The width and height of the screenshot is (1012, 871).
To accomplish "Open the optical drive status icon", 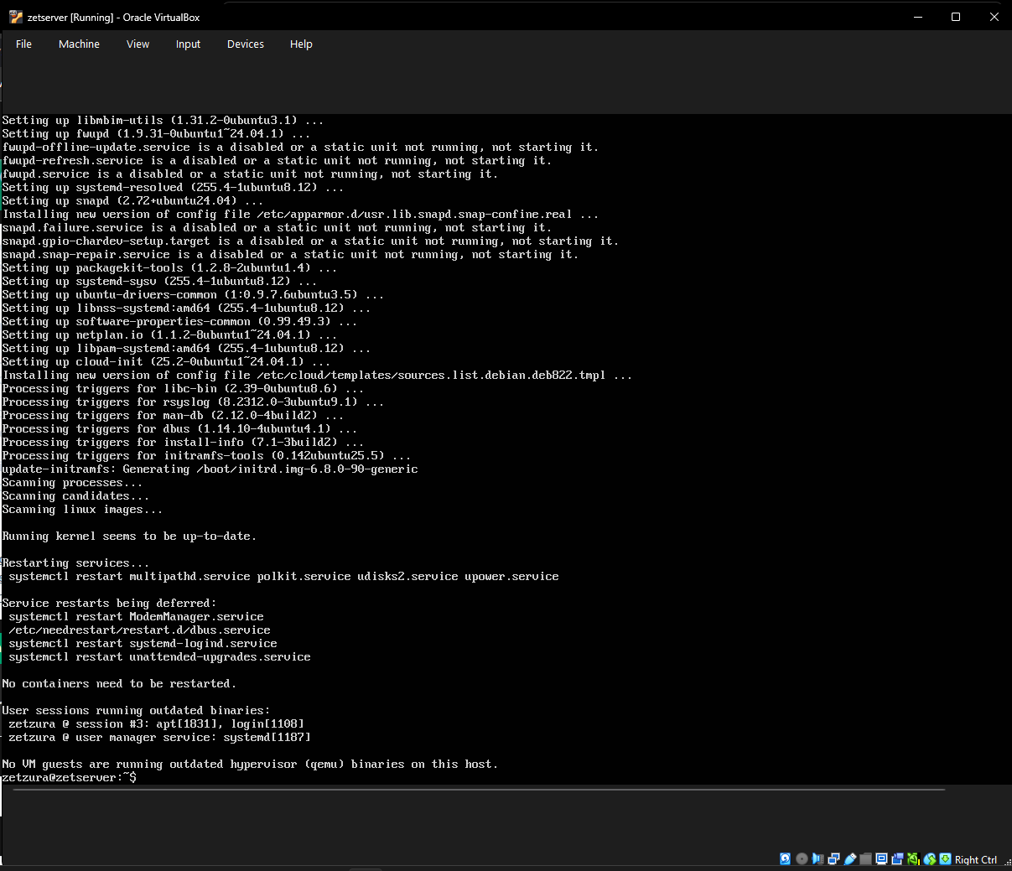I will coord(802,858).
